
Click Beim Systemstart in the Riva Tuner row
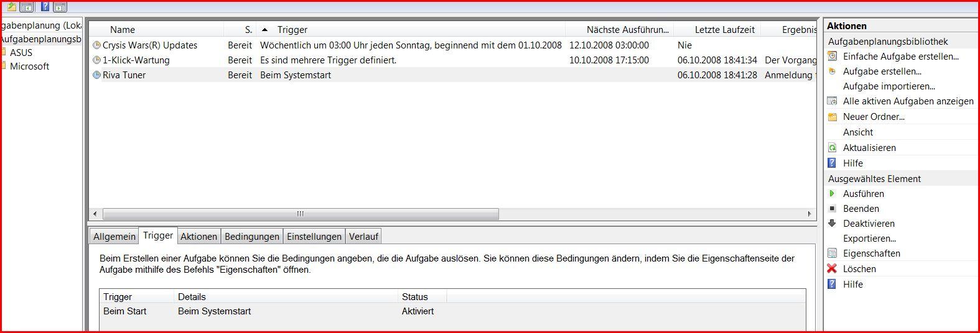[296, 75]
